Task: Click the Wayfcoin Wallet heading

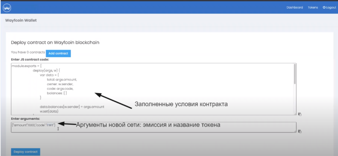Action: [21, 20]
